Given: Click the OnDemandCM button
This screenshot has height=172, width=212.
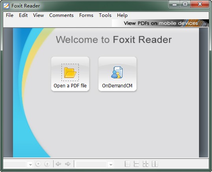Looking at the screenshot, I should click(117, 74).
